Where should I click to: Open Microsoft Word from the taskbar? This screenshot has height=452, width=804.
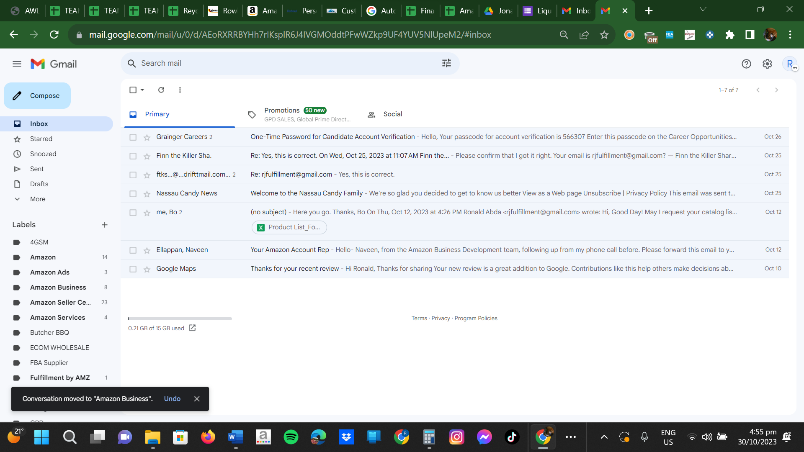(236, 437)
